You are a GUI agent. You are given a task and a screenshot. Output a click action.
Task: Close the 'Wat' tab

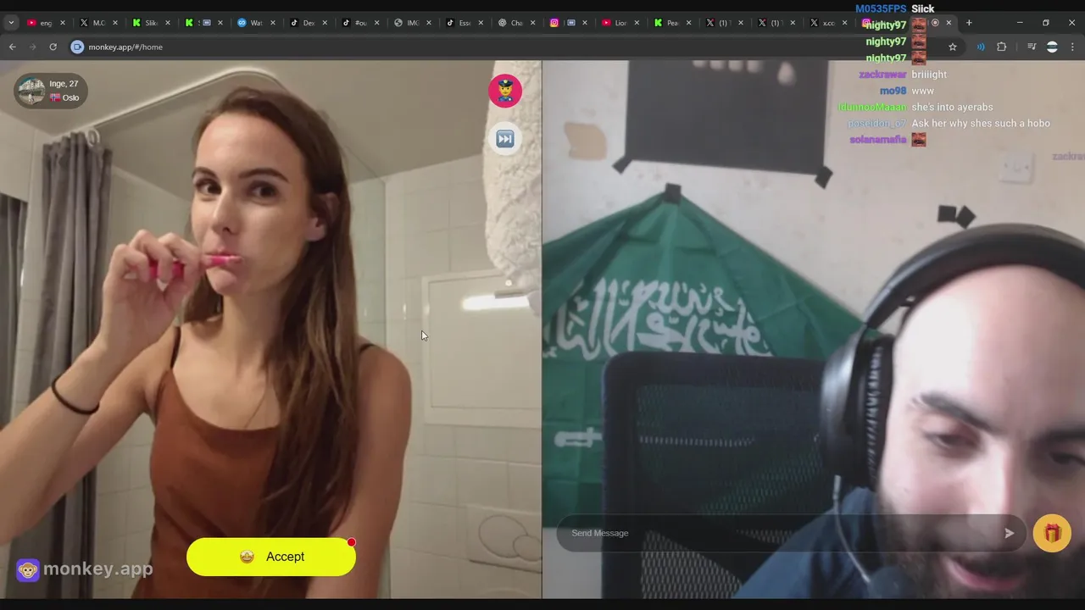[x=272, y=23]
